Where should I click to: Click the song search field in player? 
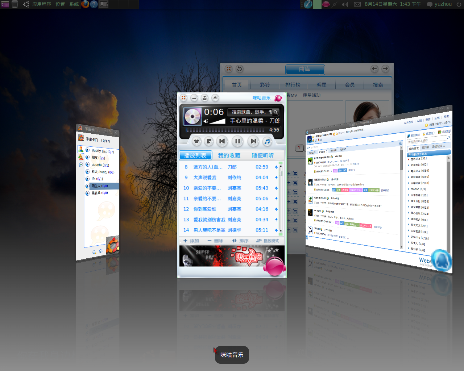(250, 112)
